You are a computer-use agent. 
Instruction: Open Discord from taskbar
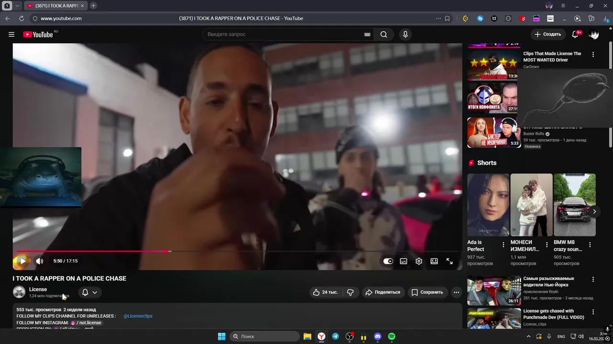(x=377, y=336)
